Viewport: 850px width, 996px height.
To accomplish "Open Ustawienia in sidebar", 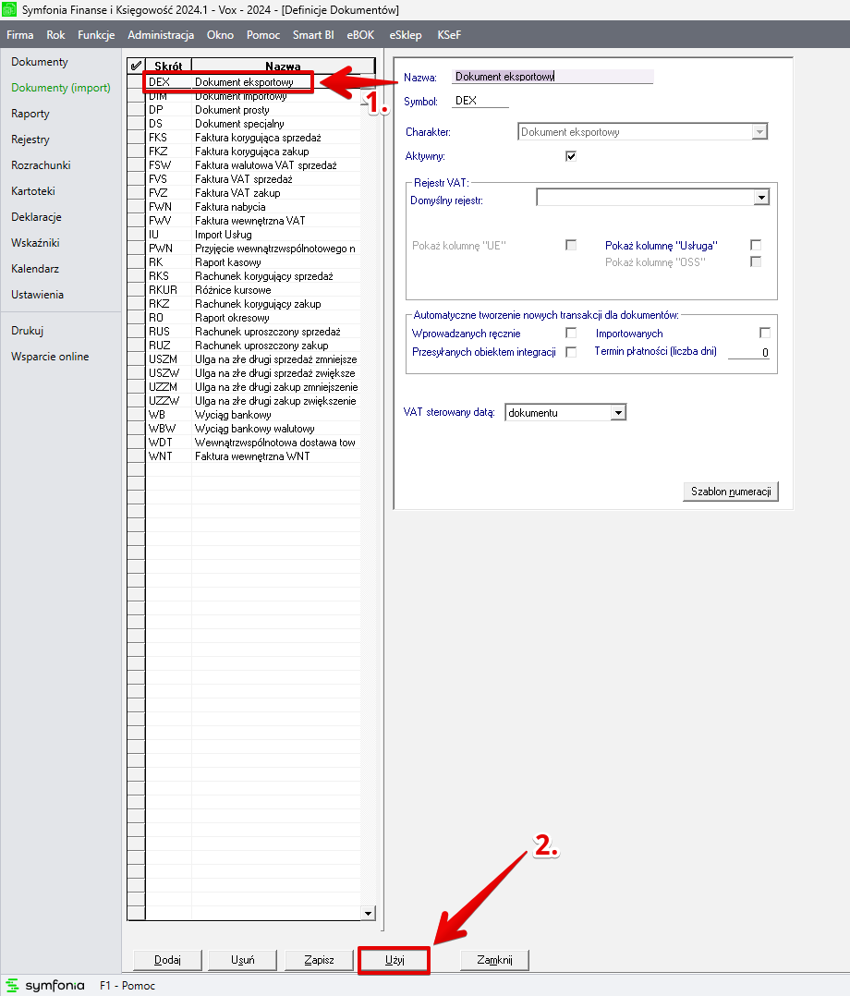I will [x=38, y=295].
